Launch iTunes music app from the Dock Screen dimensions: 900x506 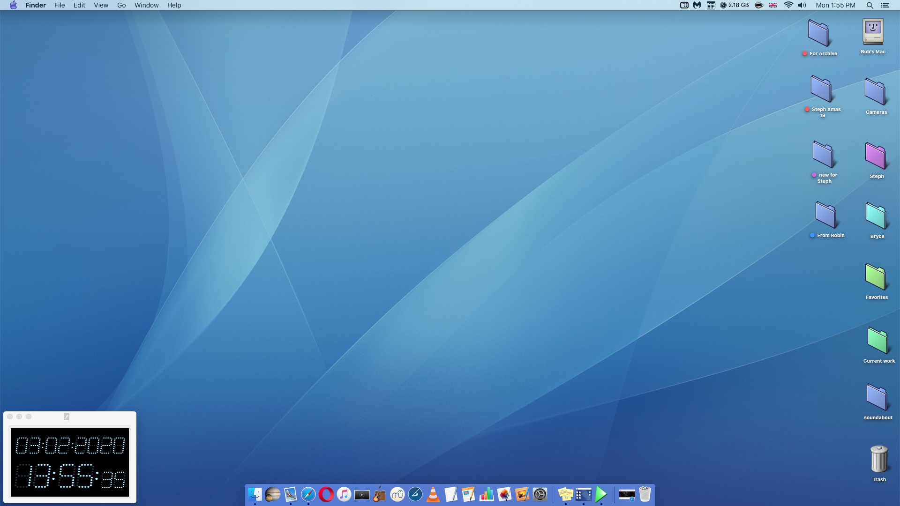[344, 494]
